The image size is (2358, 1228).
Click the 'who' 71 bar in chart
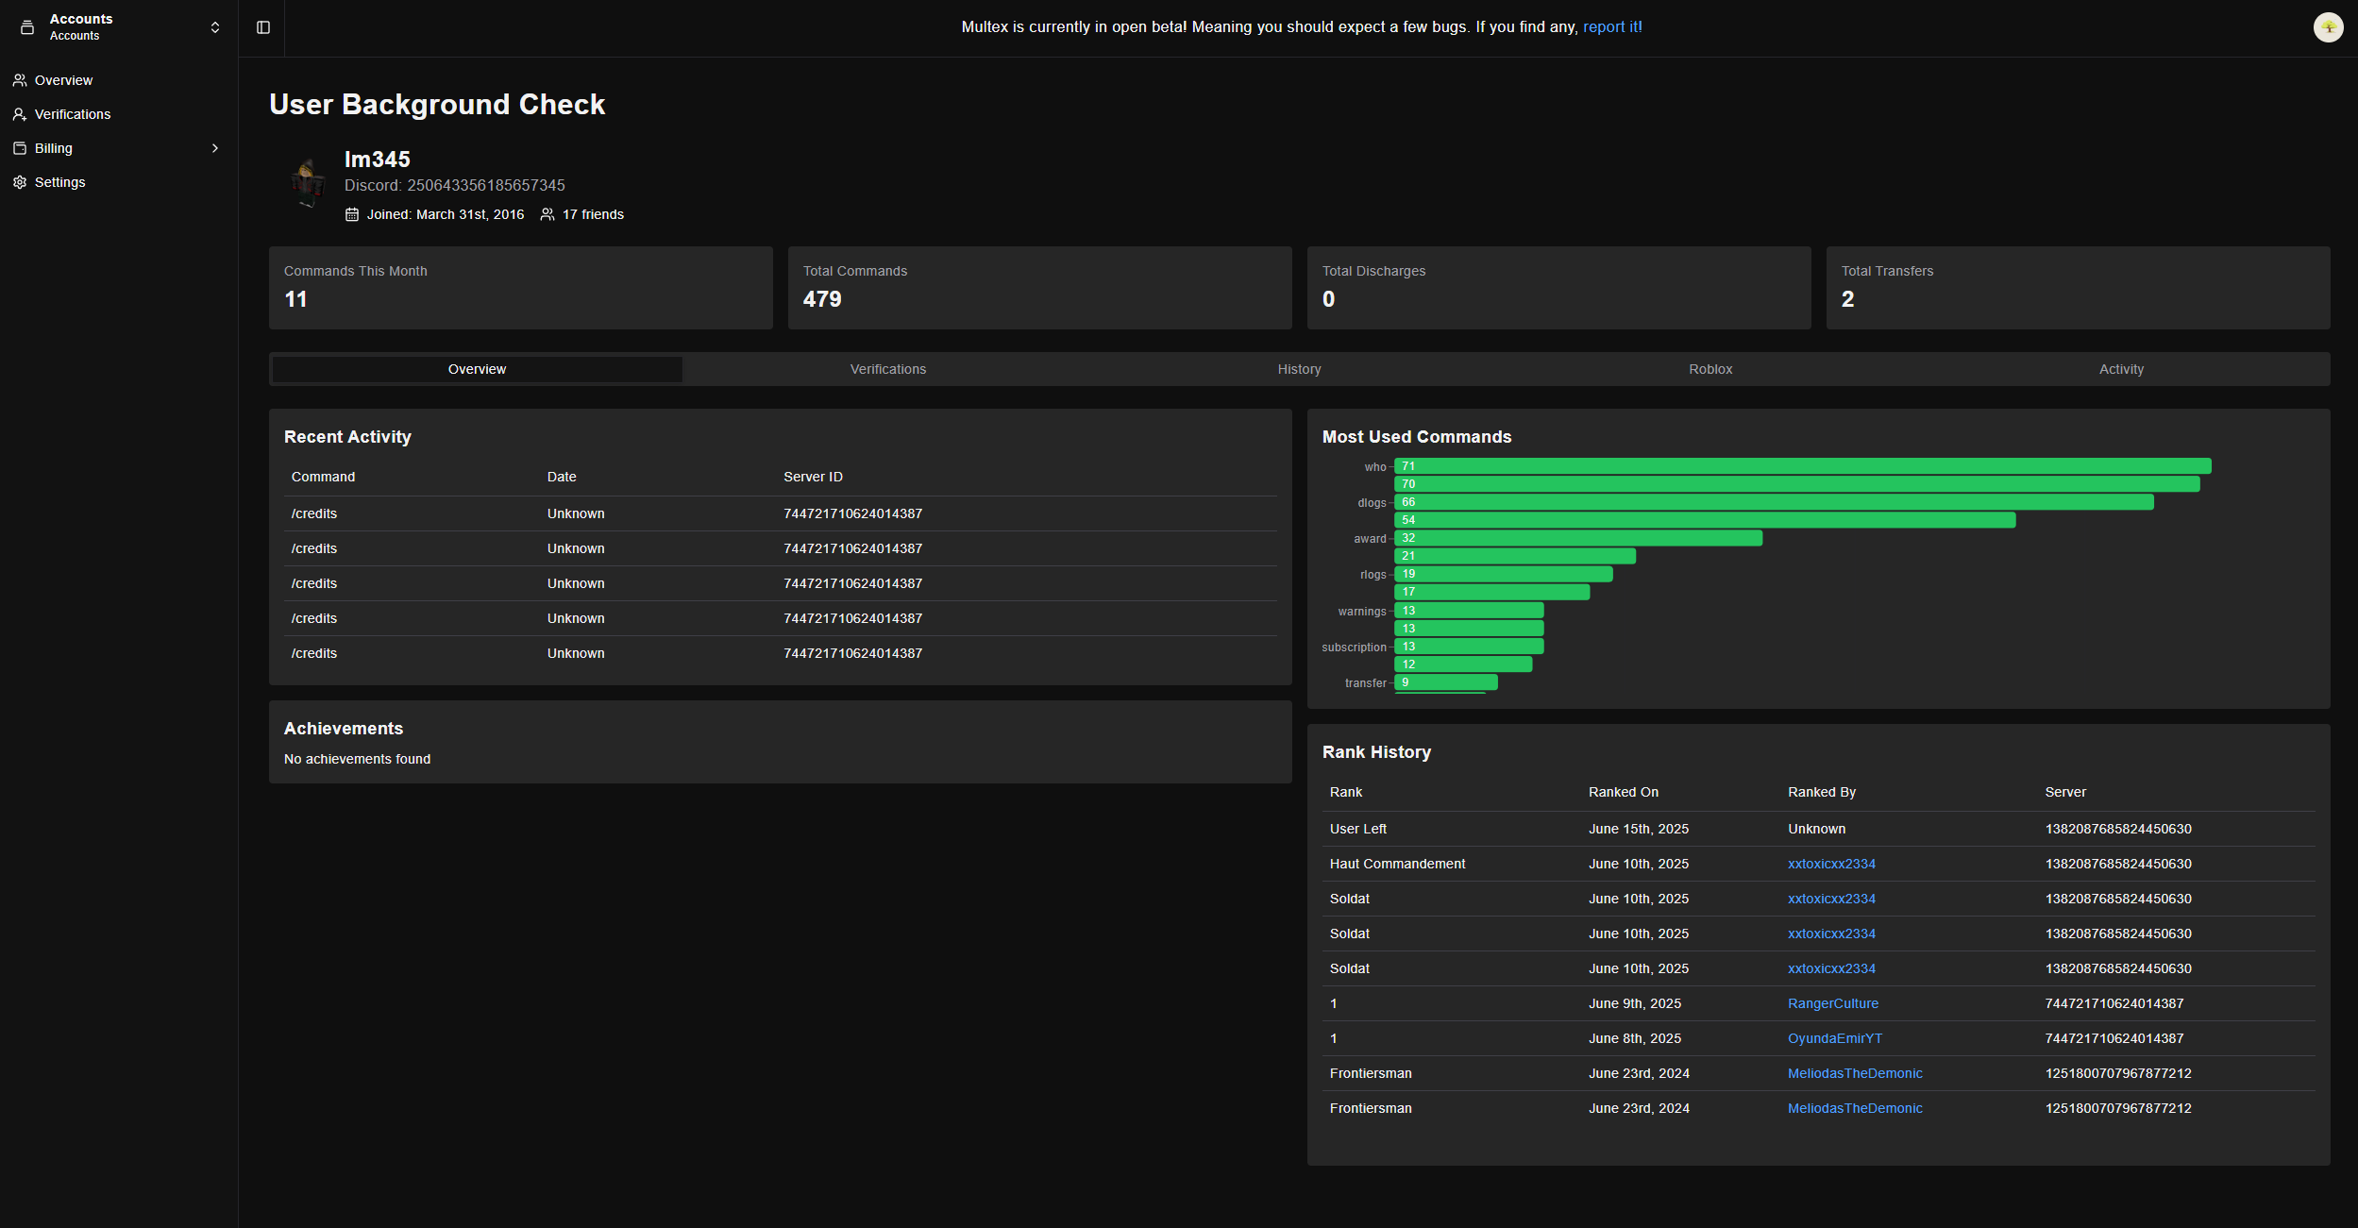pyautogui.click(x=1802, y=466)
